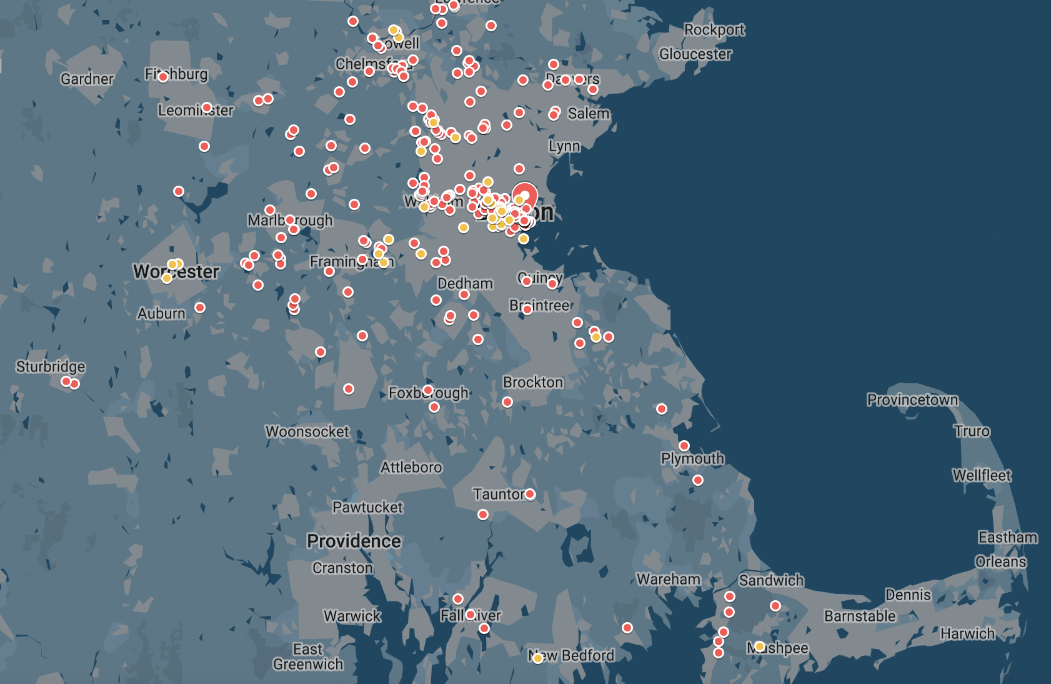
Task: Select red marker on the Fitchburg label
Action: pyautogui.click(x=163, y=77)
